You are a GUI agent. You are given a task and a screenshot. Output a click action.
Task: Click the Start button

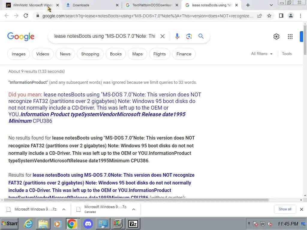click(9, 223)
